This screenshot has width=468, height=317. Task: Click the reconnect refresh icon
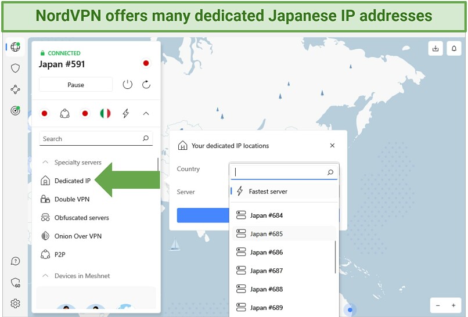click(146, 84)
